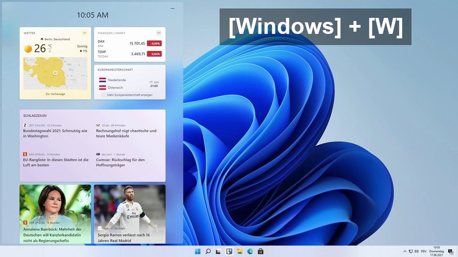The height and width of the screenshot is (257, 458).
Task: Open Task View in the taskbar
Action: (x=218, y=251)
